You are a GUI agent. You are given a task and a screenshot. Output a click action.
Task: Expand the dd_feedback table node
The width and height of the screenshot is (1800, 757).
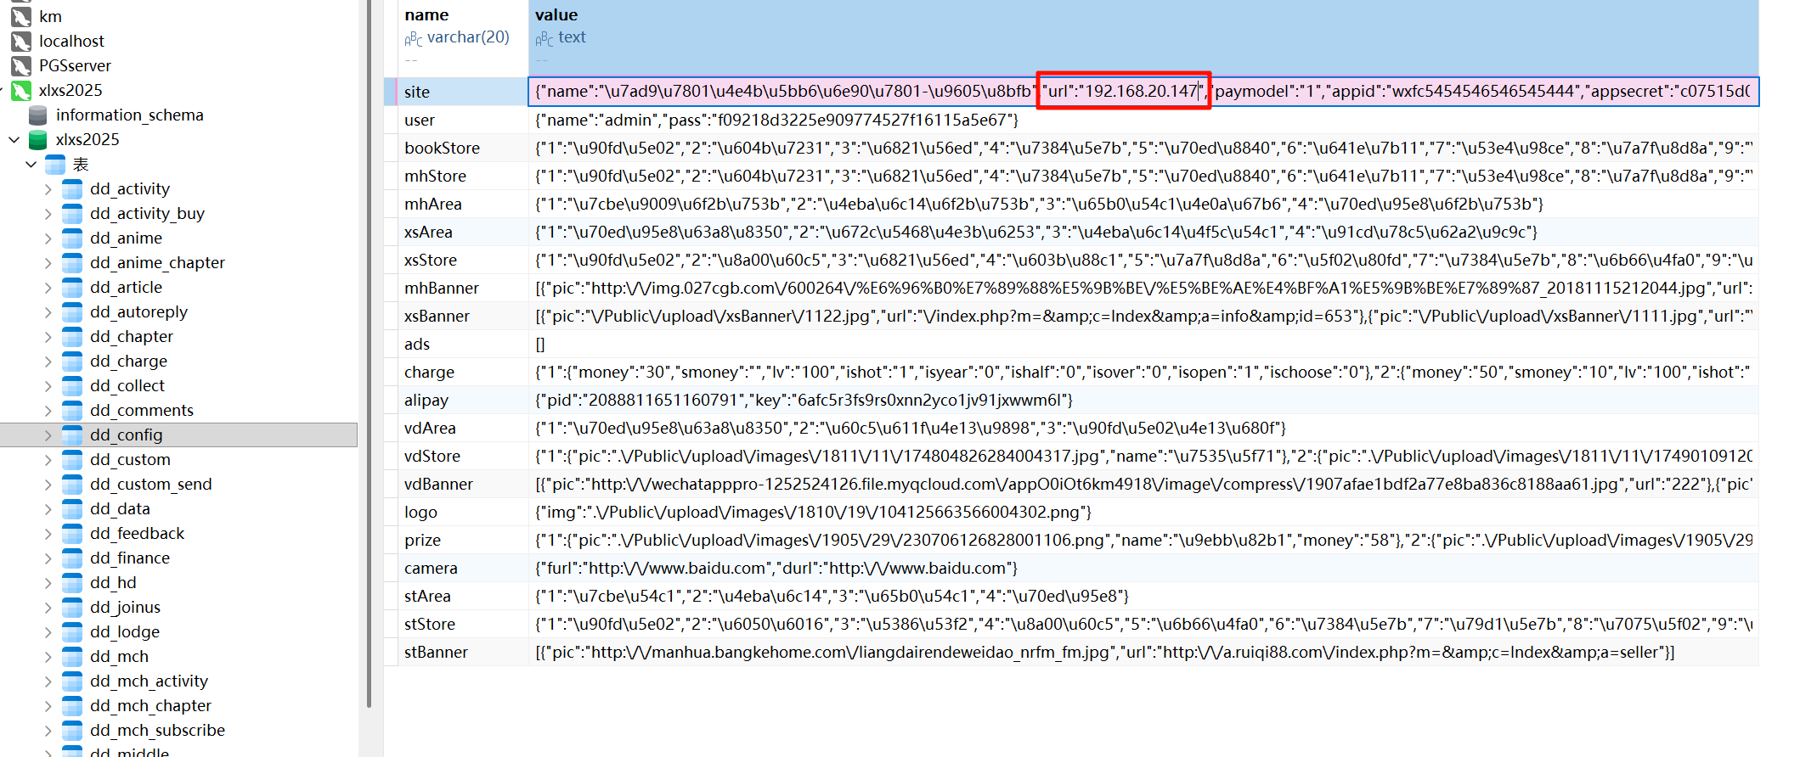tap(48, 533)
